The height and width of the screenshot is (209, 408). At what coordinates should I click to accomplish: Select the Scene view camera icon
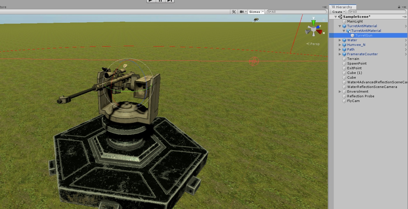coord(241,12)
